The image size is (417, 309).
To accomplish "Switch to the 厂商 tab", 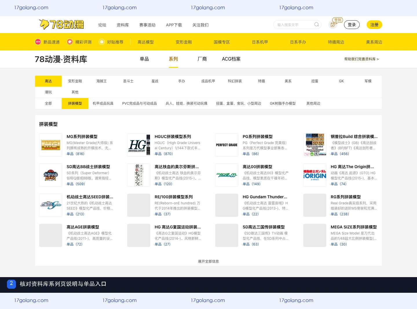I will [x=202, y=59].
